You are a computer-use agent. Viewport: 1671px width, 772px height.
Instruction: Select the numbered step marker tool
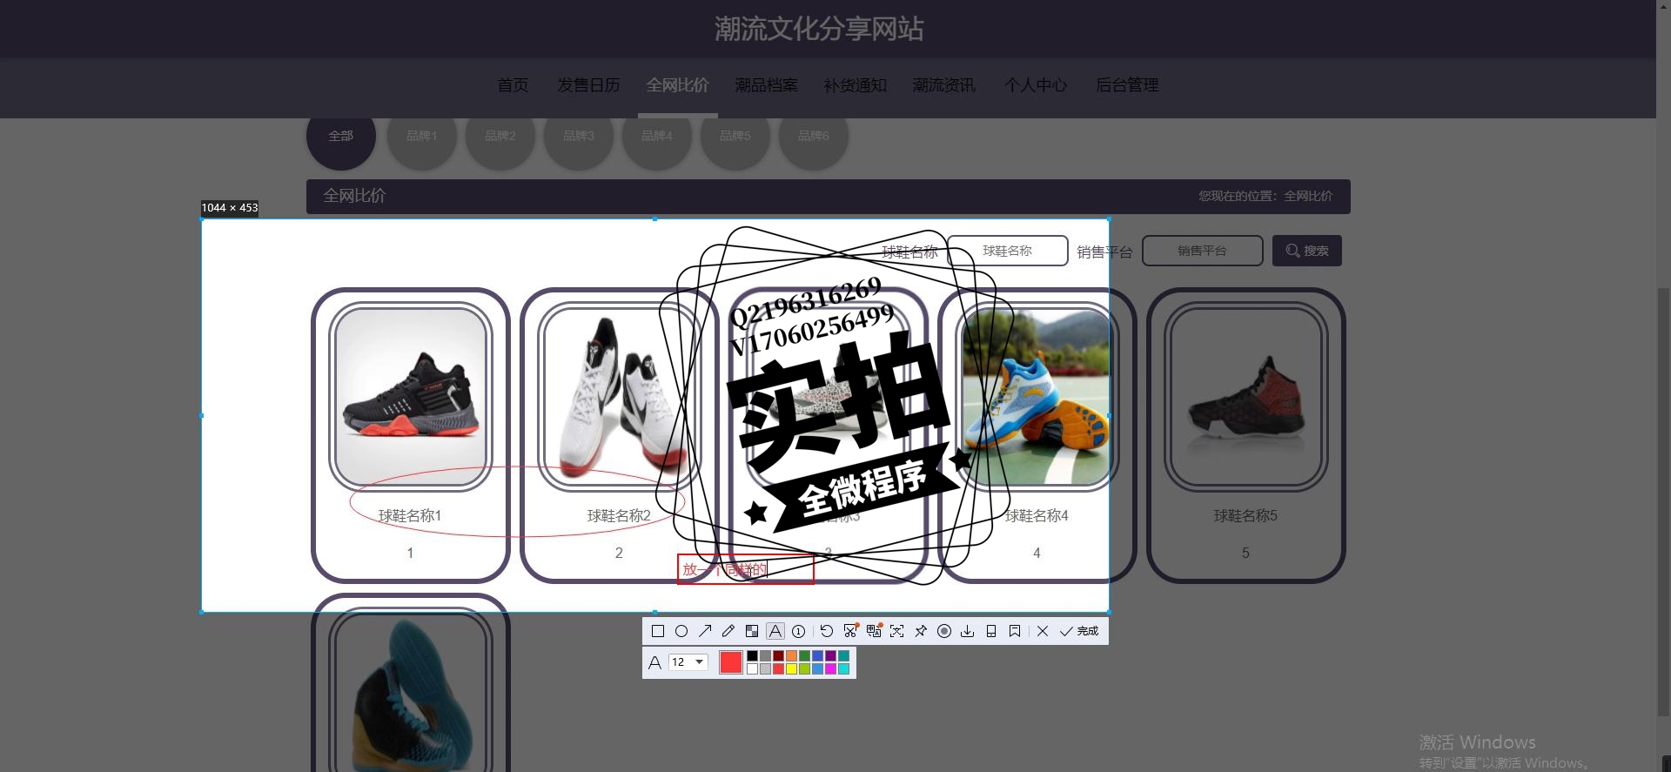tap(798, 631)
